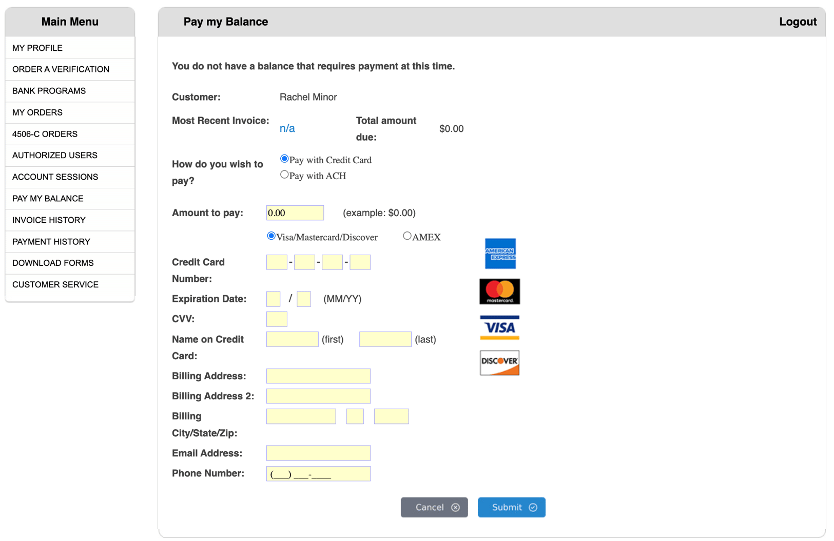
Task: Open the Authorized Users section
Action: coord(54,155)
